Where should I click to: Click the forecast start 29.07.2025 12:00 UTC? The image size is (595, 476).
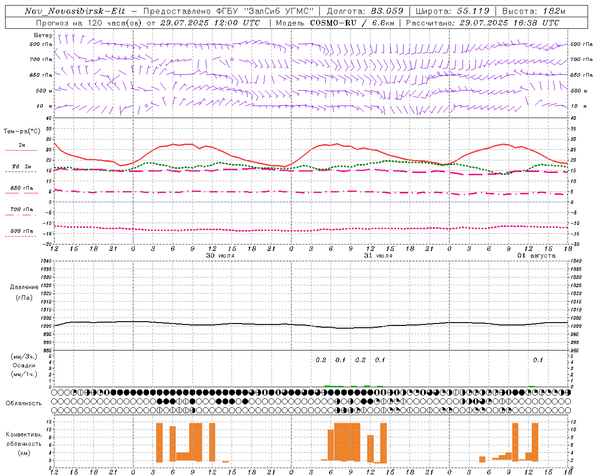(210, 23)
